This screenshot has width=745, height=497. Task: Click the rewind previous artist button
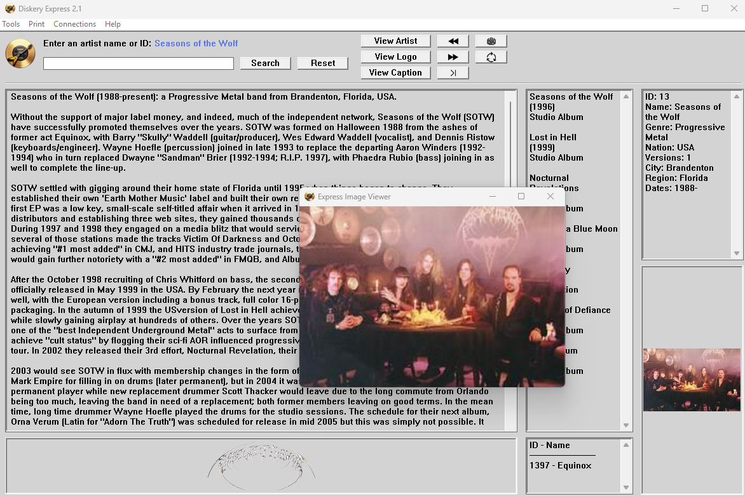[453, 41]
